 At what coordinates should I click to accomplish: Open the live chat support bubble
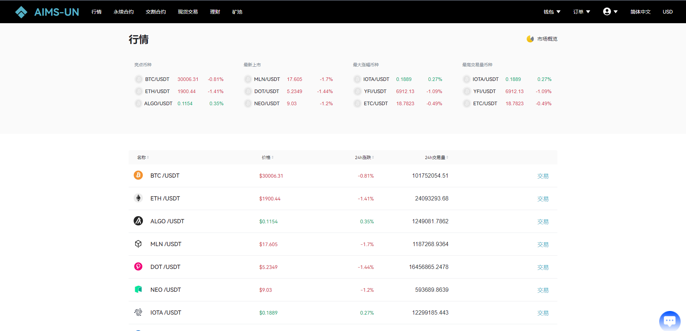(669, 321)
